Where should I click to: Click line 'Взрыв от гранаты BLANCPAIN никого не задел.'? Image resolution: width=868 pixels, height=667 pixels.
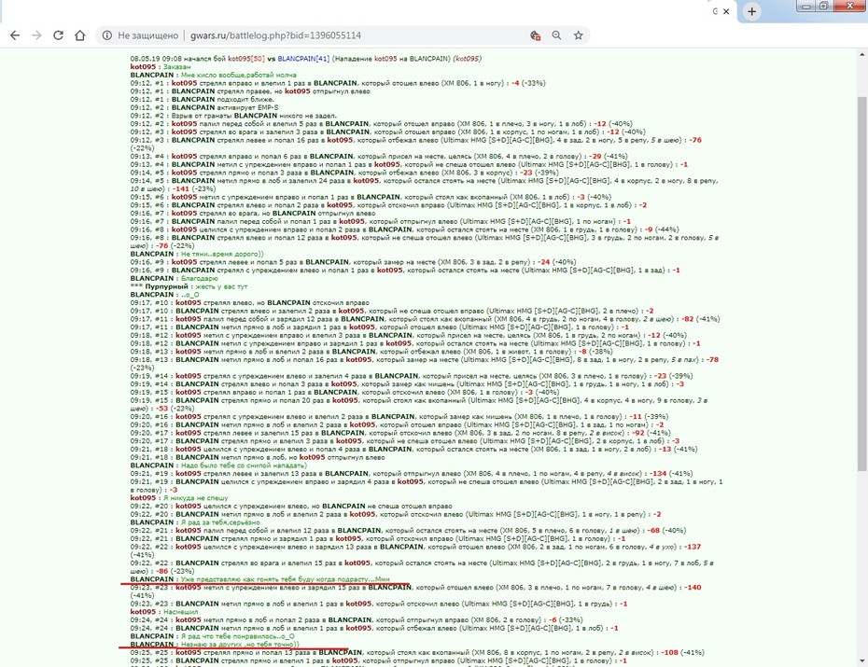(233, 116)
